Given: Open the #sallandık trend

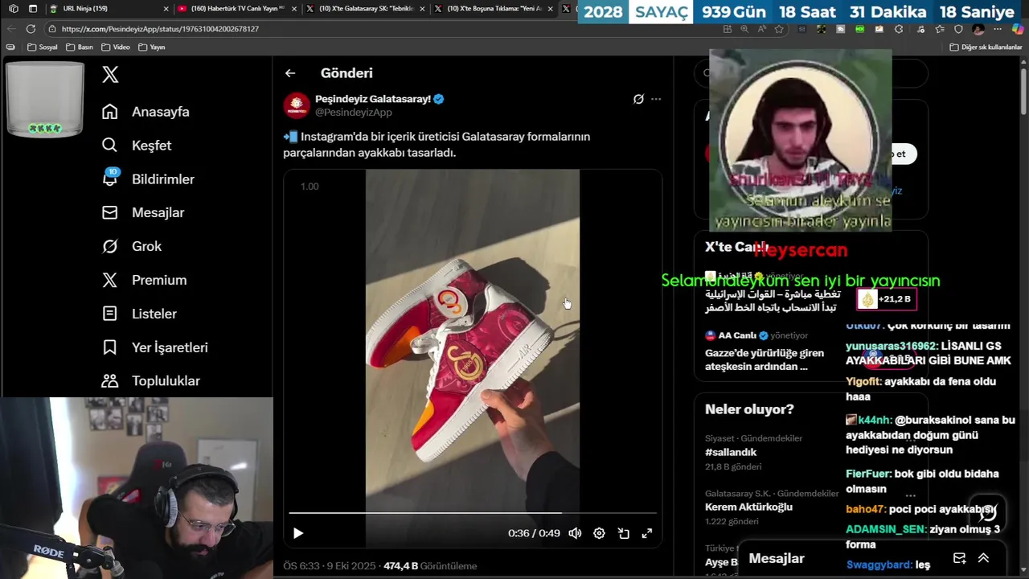Looking at the screenshot, I should (731, 453).
